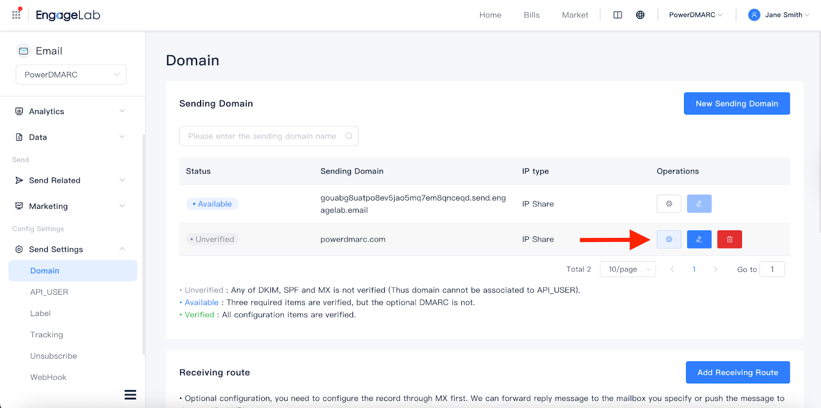Click the Send Settings gear icon
The width and height of the screenshot is (821, 408).
(x=19, y=249)
